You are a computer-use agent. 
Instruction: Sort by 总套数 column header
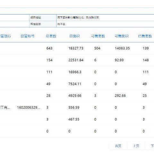[x=51, y=36]
